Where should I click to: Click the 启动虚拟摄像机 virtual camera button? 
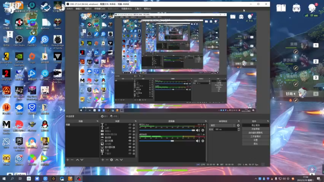click(x=256, y=133)
